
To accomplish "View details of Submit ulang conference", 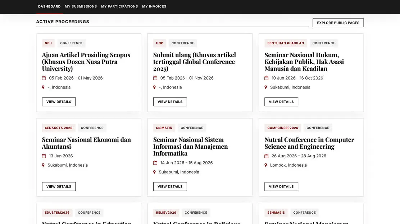I will (x=170, y=102).
